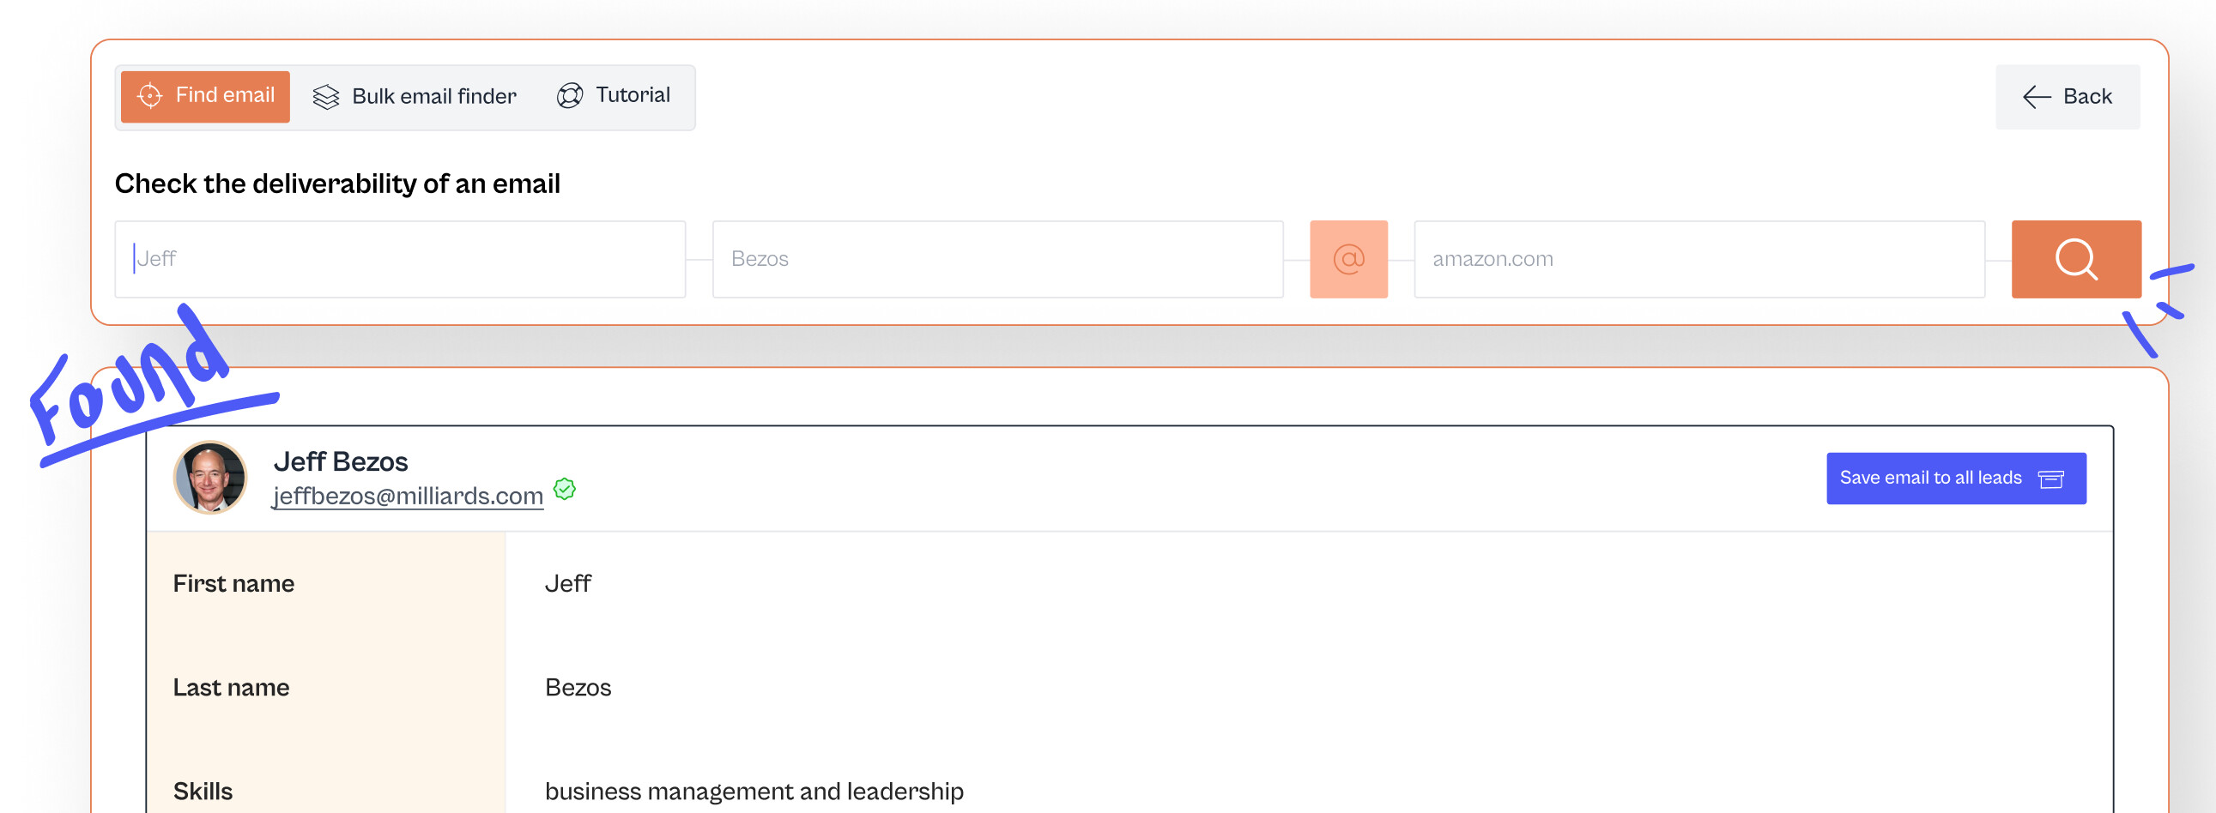This screenshot has height=813, width=2216.
Task: Focus the amazon.com domain field
Action: coord(1699,259)
